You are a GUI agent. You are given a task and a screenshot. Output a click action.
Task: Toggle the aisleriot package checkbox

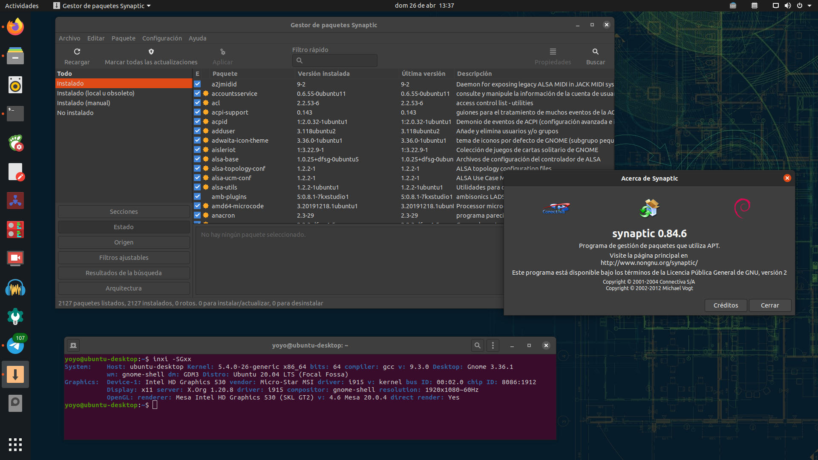coord(197,150)
